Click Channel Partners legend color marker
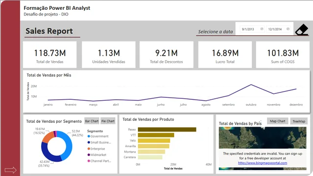The image size is (313, 176). coord(89,161)
